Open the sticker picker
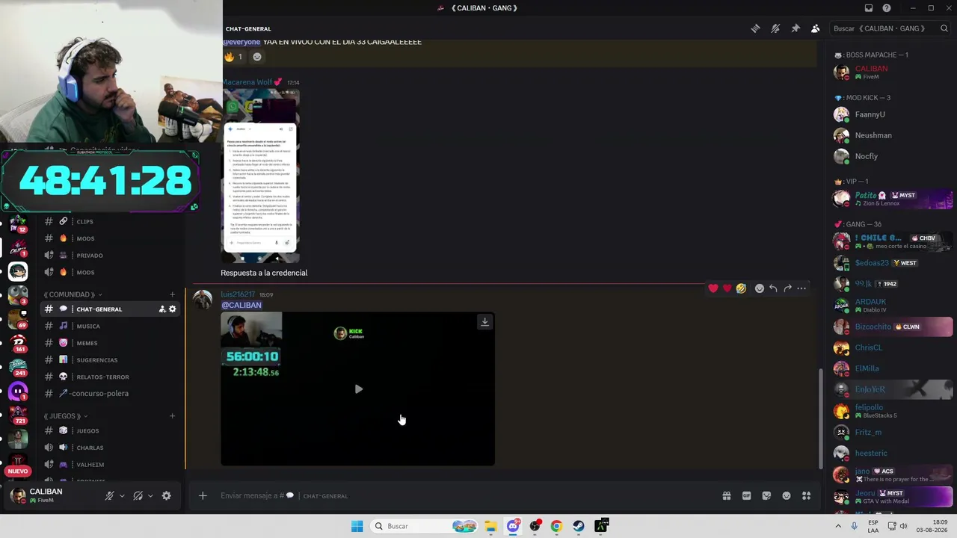Viewport: 957px width, 538px height. [766, 495]
